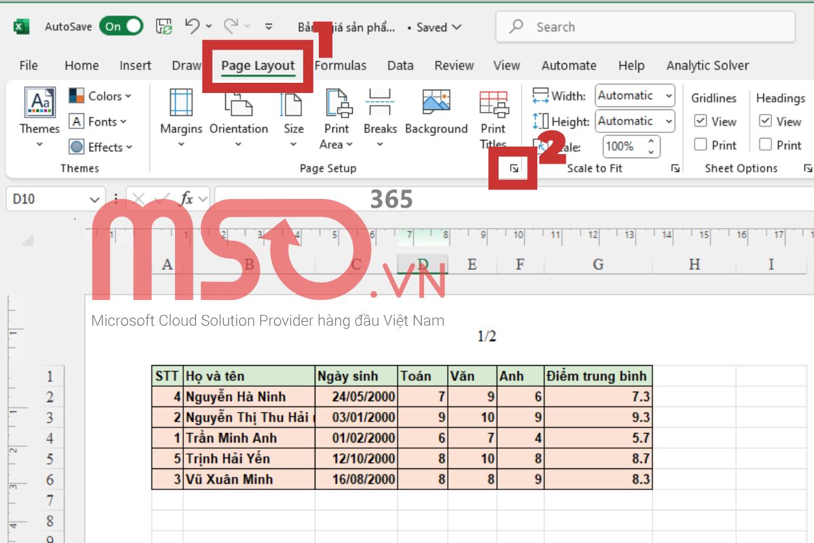Select column E header

click(472, 265)
